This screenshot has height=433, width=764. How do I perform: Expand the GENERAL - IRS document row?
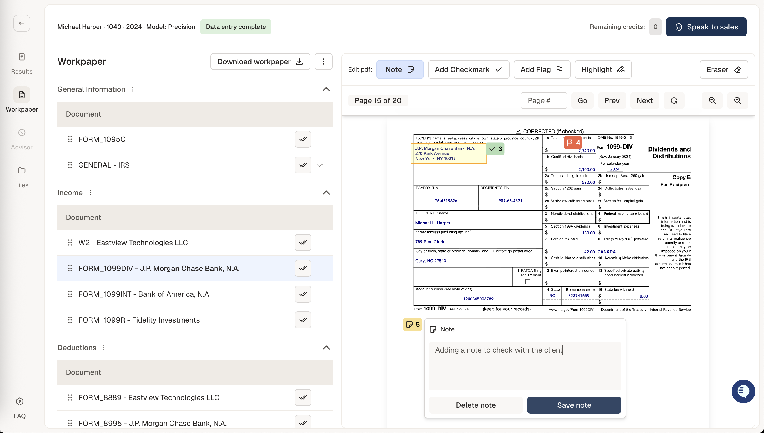[x=320, y=165]
